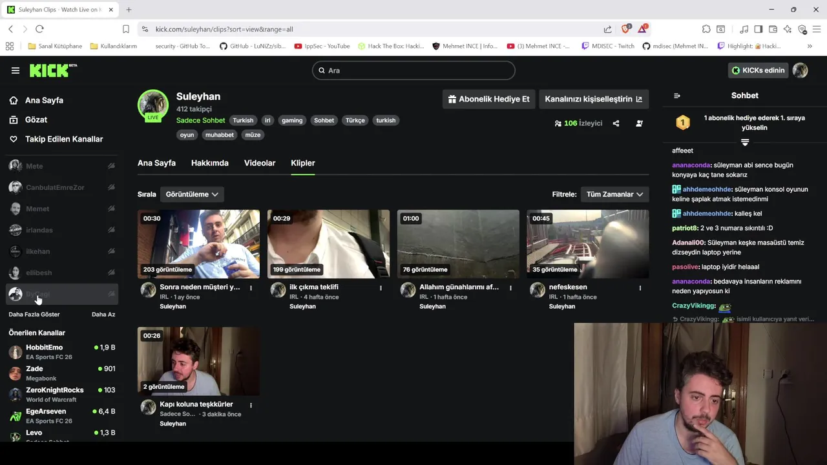The width and height of the screenshot is (827, 465).
Task: Click Kanalınızı kişiselleştirin button
Action: click(x=594, y=99)
